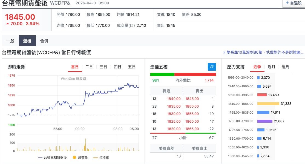The width and height of the screenshot is (305, 164).
Task: Select 近周 pressure support range
Action: (286, 67)
